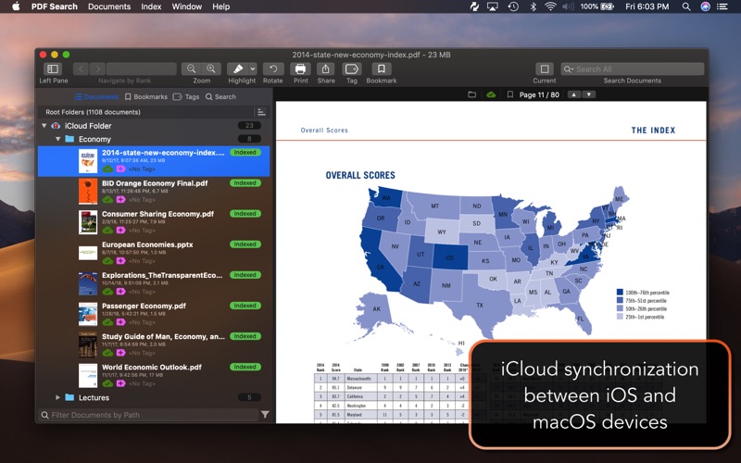Click the Print icon in toolbar
741x463 pixels.
click(300, 69)
